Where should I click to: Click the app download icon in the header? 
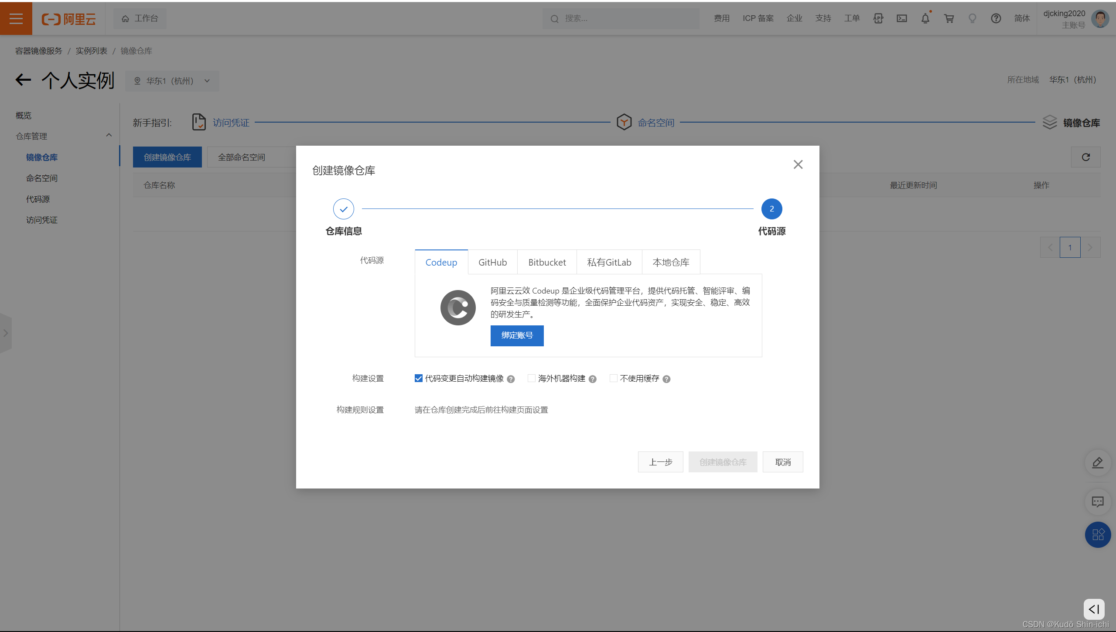click(x=878, y=18)
